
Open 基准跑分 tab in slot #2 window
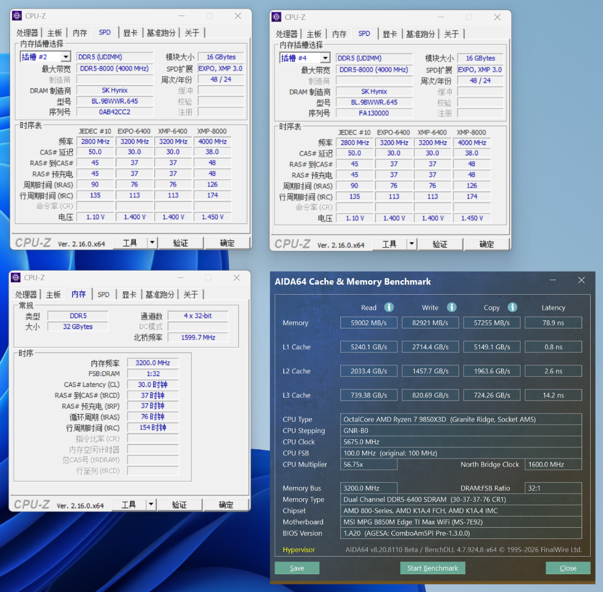pyautogui.click(x=161, y=33)
